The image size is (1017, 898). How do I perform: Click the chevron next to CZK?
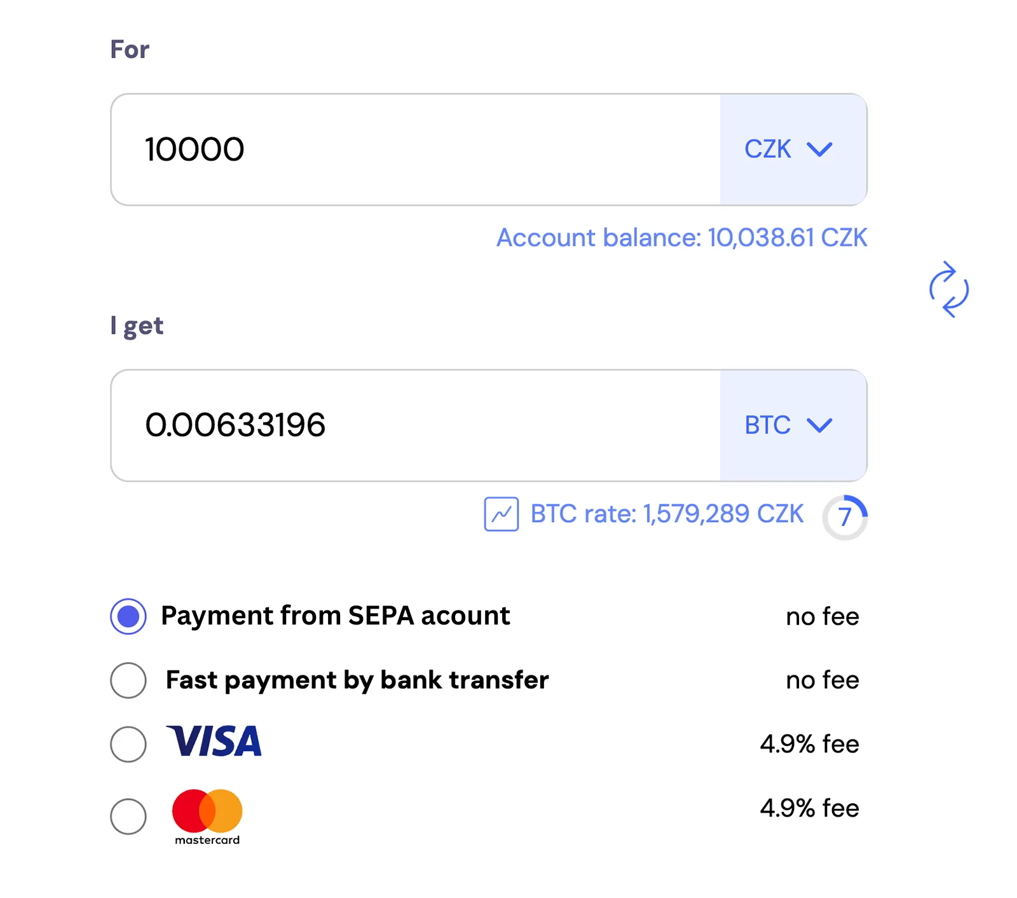[819, 149]
